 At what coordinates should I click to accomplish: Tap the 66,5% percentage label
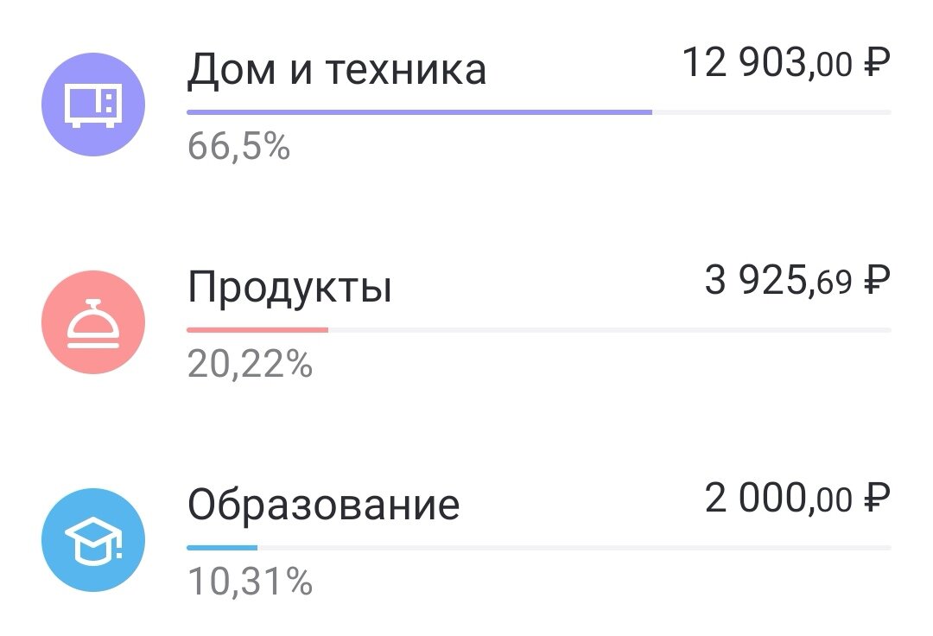(x=238, y=149)
